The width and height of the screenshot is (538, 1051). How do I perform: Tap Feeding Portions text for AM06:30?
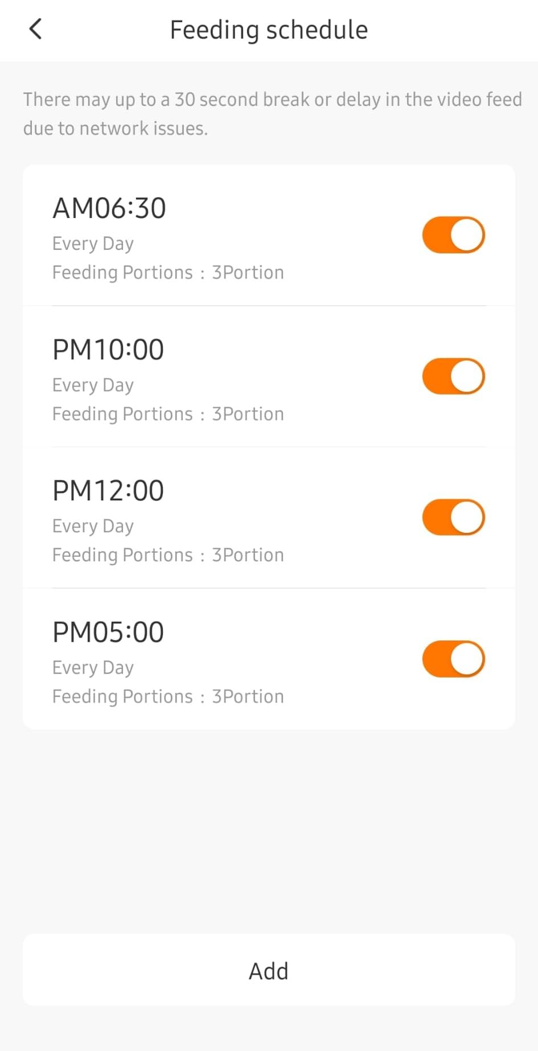168,273
